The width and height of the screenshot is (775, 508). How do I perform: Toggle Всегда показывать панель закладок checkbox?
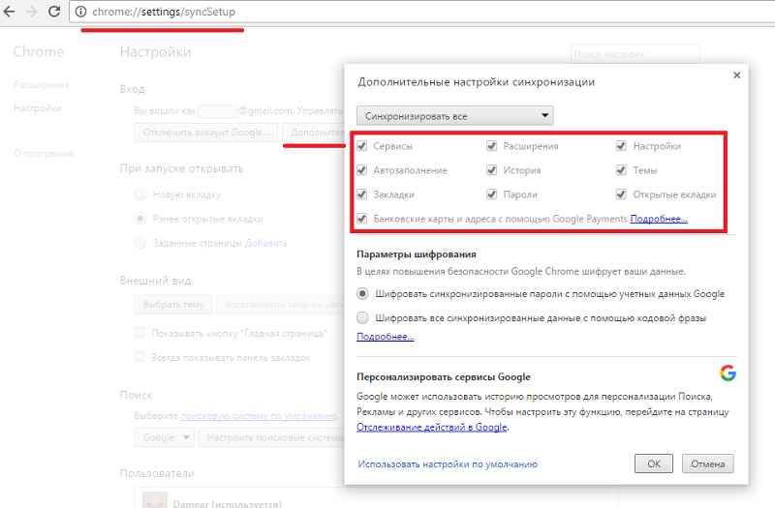[139, 357]
